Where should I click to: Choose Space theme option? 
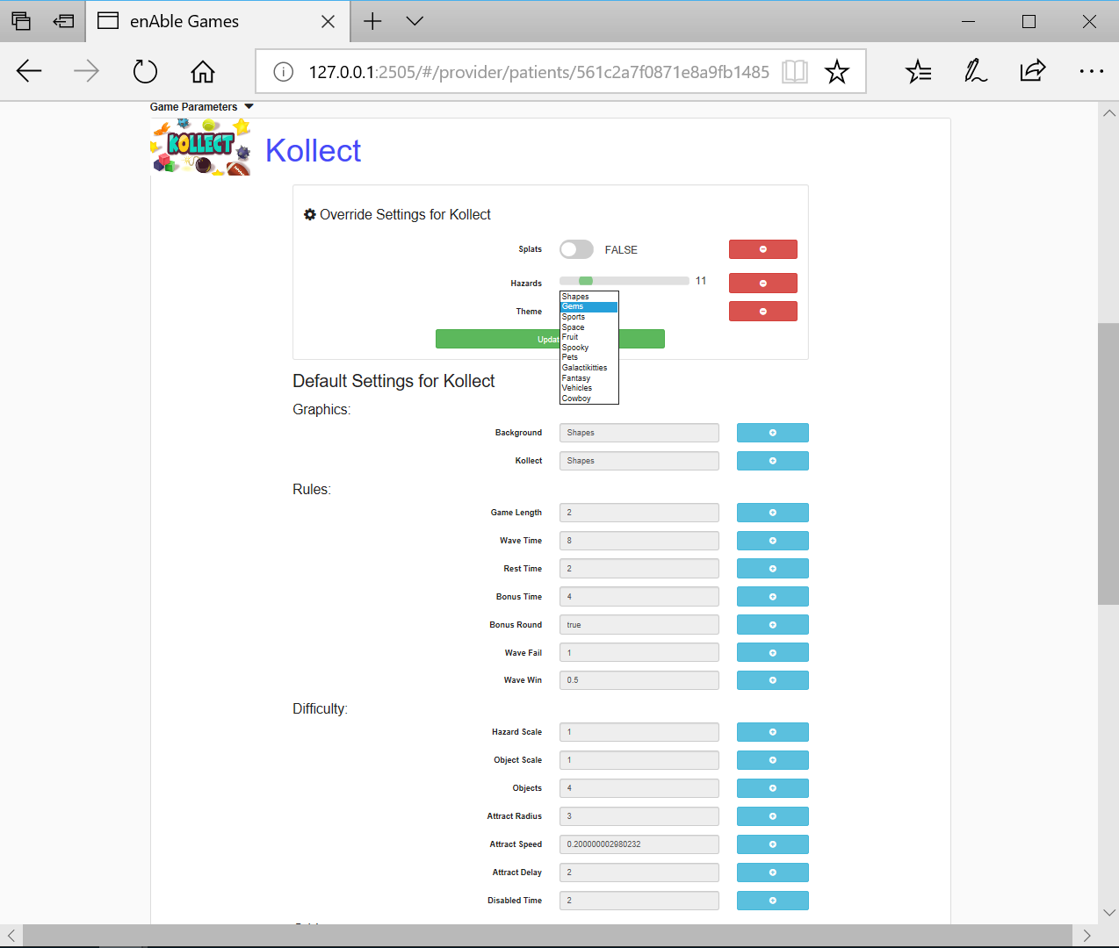(588, 327)
